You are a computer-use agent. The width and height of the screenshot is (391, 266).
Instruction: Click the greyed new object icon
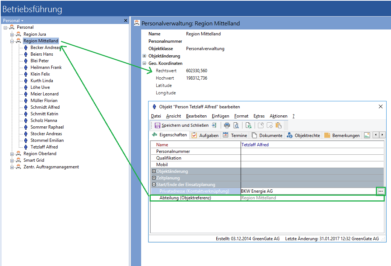269,125
